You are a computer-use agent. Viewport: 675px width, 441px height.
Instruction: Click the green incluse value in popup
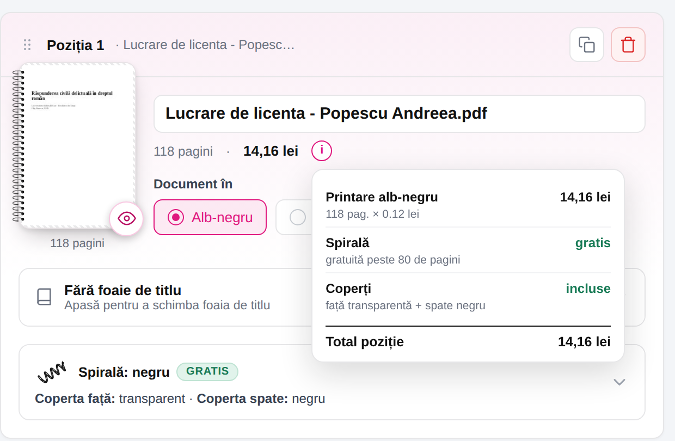[588, 289]
